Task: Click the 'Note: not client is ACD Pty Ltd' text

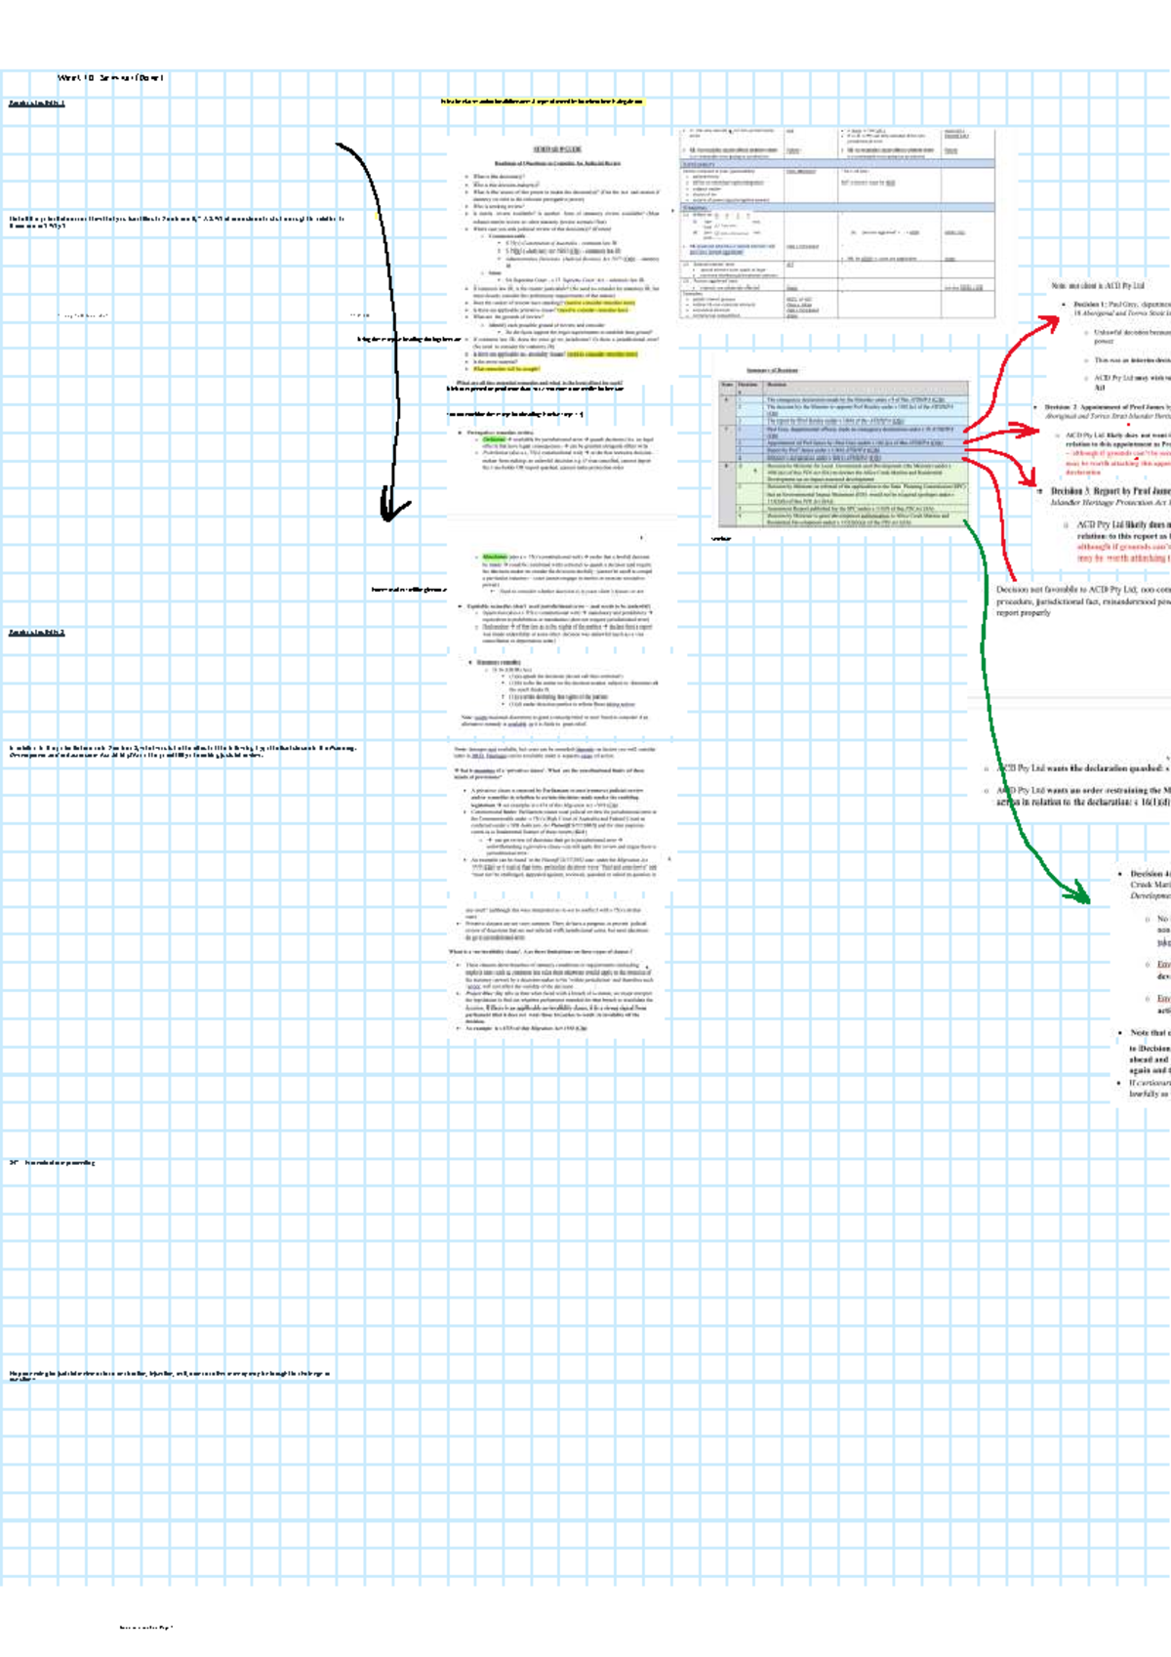Action: (x=1098, y=286)
